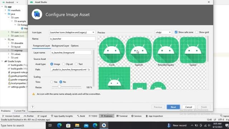Open the Icon type dropdown
Viewport: 229px width, 129px height.
(x=72, y=32)
